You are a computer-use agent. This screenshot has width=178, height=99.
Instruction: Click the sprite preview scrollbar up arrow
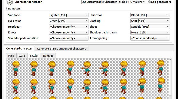pos(170,60)
